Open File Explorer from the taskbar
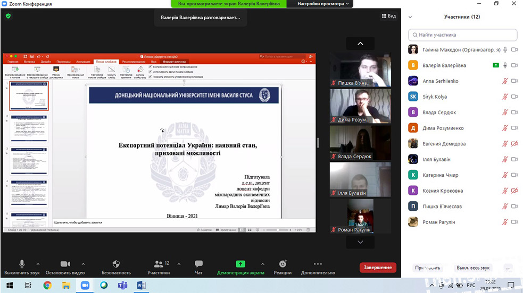The width and height of the screenshot is (523, 293). tap(66, 286)
